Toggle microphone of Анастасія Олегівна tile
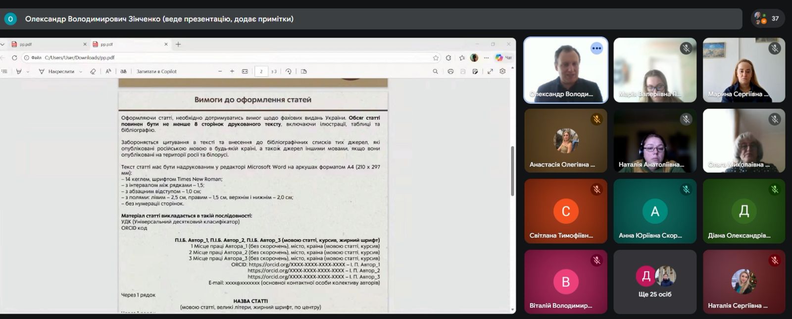 tap(596, 119)
